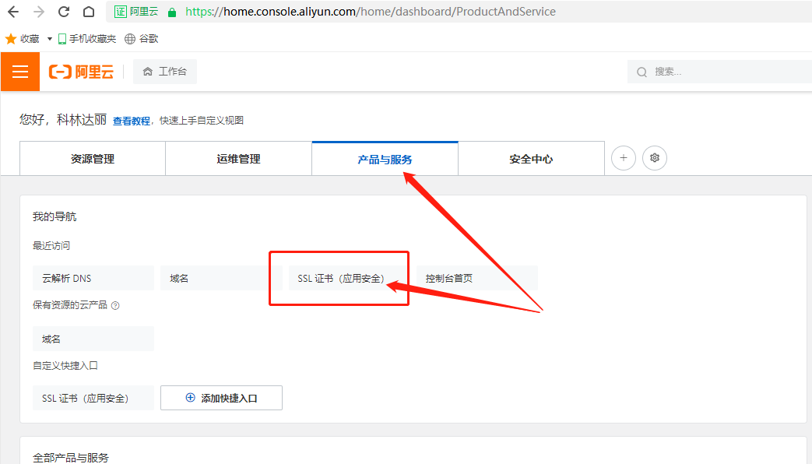This screenshot has height=464, width=812.
Task: Open the 查看教程 tutorial link
Action: point(132,121)
